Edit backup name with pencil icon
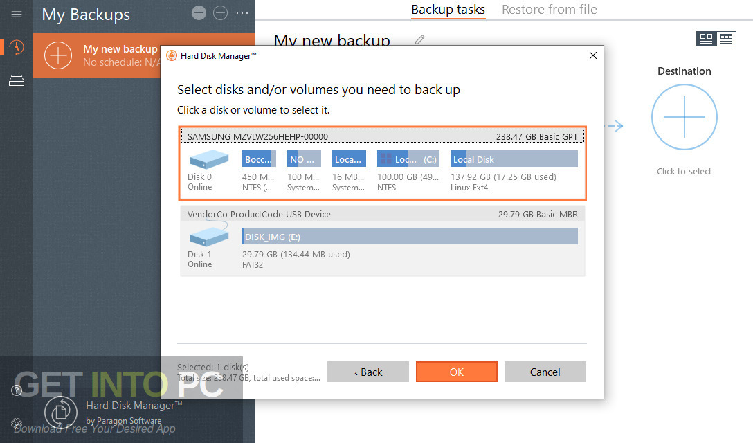The width and height of the screenshot is (753, 443). click(x=419, y=39)
